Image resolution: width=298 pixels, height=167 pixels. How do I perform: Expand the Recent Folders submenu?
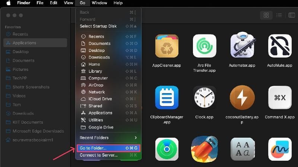pyautogui.click(x=108, y=138)
